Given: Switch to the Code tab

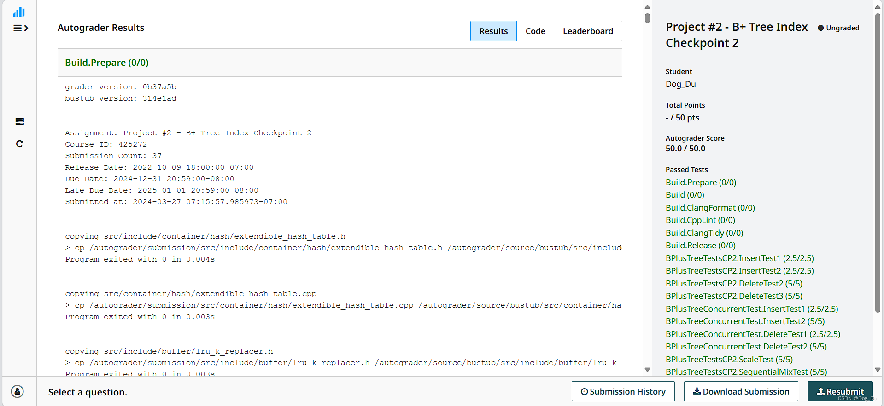Looking at the screenshot, I should pos(535,31).
